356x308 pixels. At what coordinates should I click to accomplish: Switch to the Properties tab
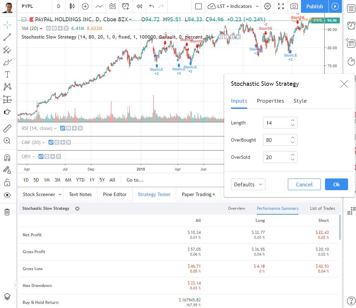pos(270,101)
